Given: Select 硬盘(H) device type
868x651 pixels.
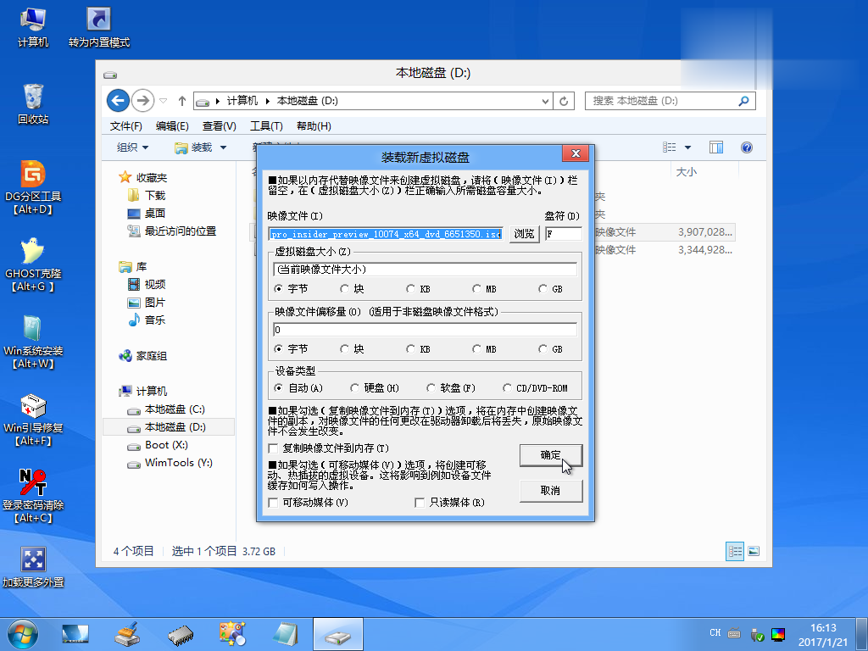Looking at the screenshot, I should pos(375,388).
